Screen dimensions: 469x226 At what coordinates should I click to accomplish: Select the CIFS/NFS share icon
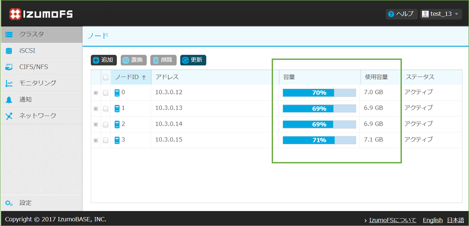pyautogui.click(x=9, y=67)
